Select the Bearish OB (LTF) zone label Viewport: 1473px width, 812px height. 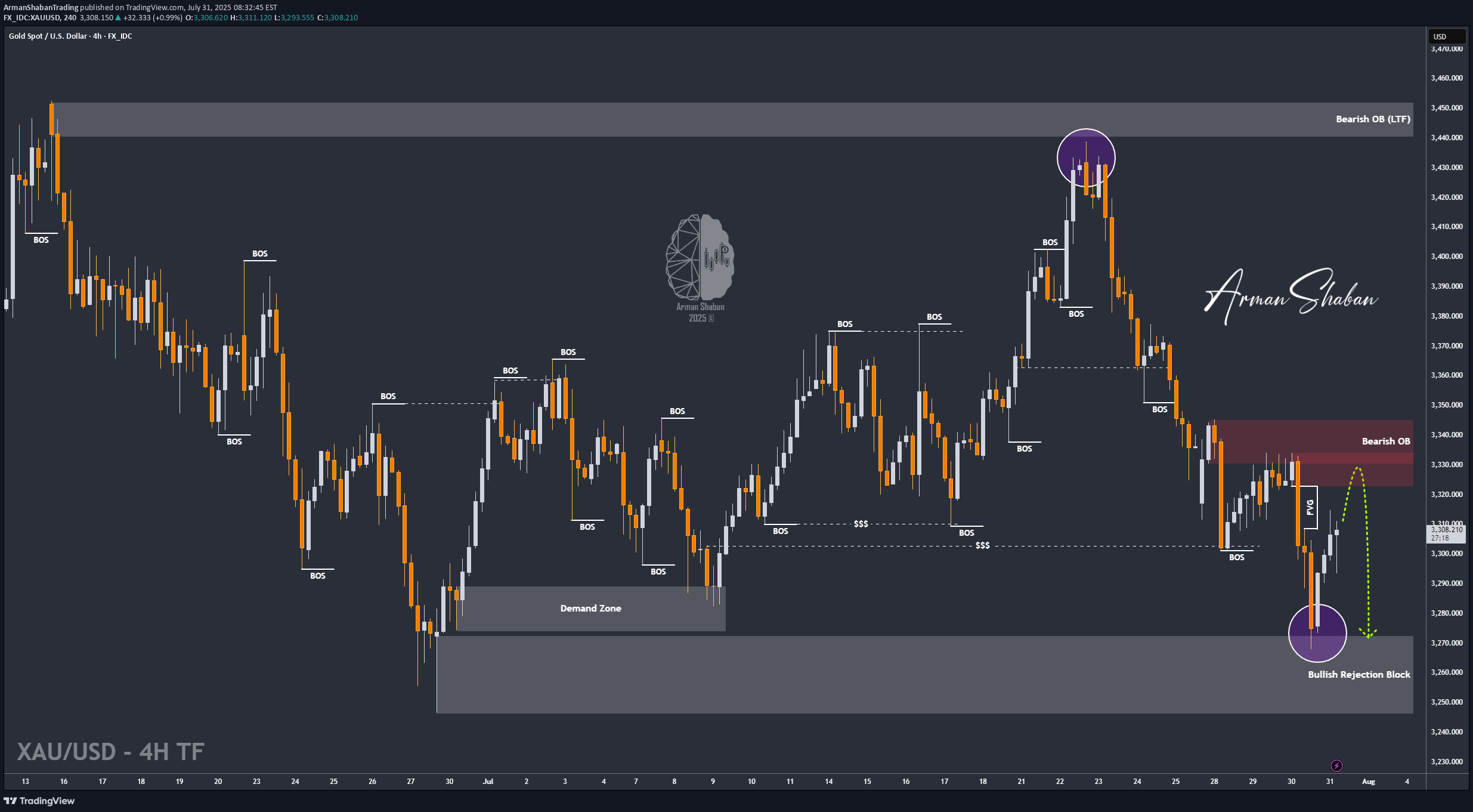click(1373, 119)
